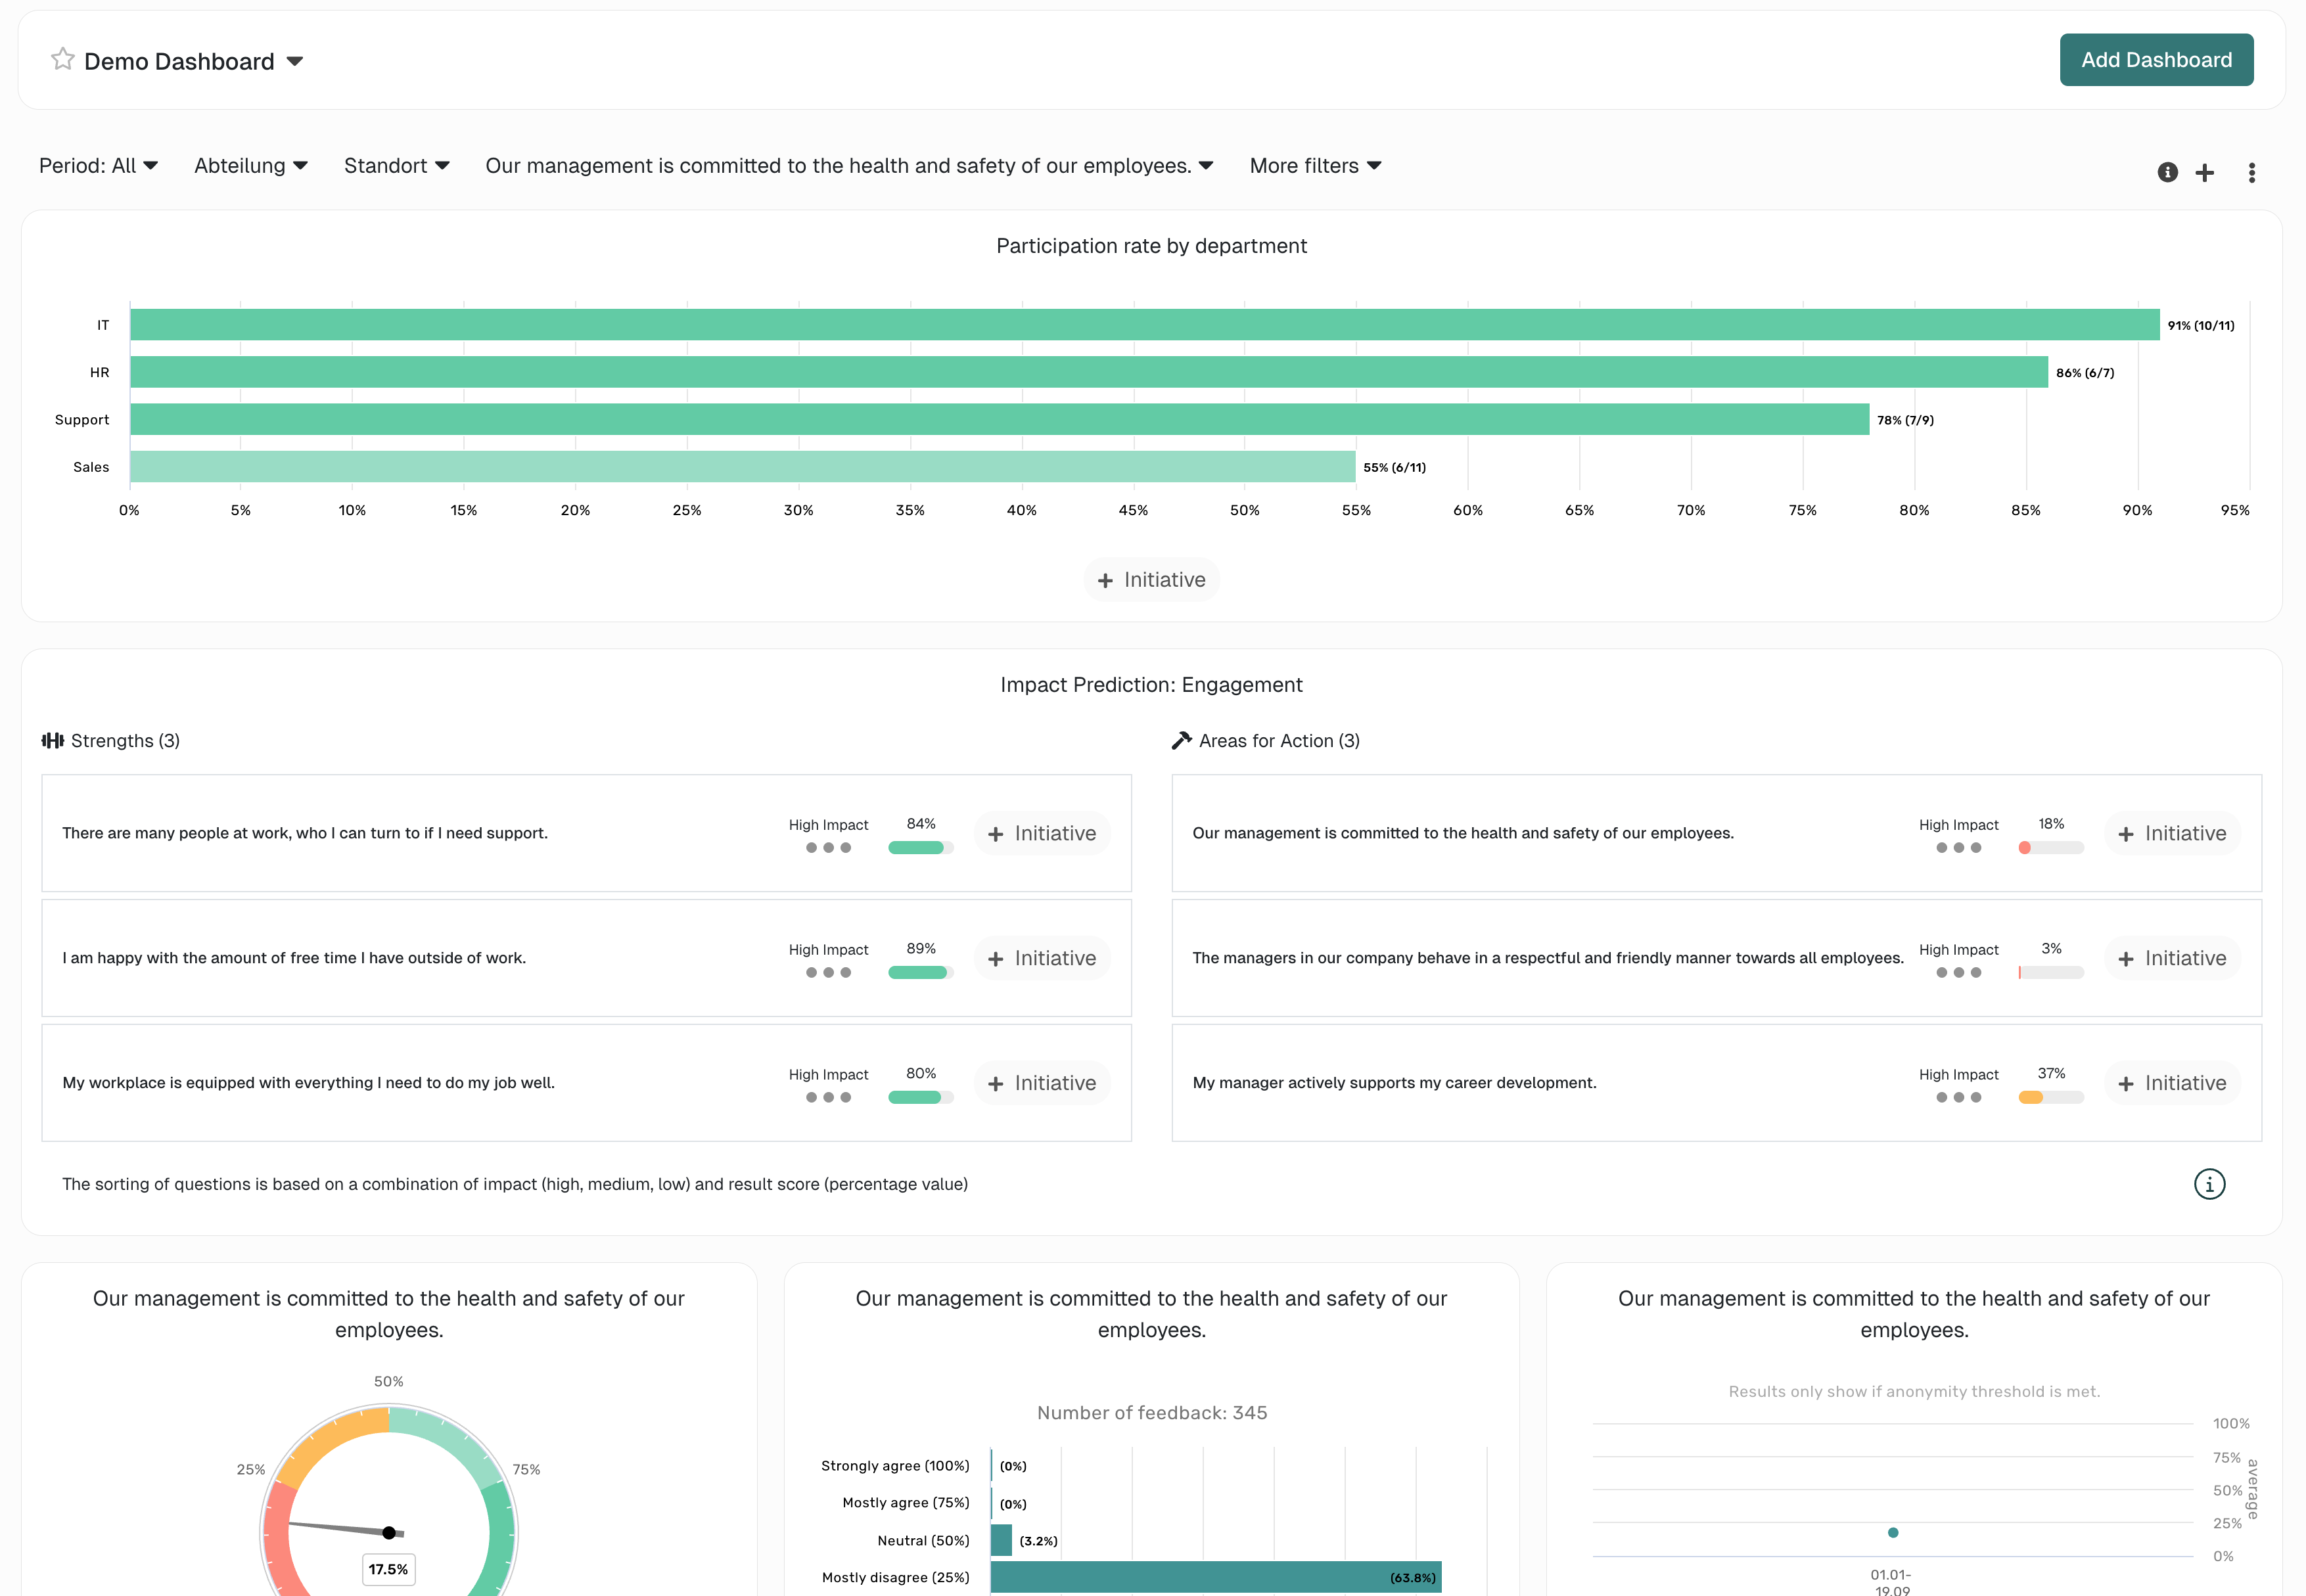Open the Abteilung filter dropdown
The width and height of the screenshot is (2306, 1596).
[x=250, y=166]
